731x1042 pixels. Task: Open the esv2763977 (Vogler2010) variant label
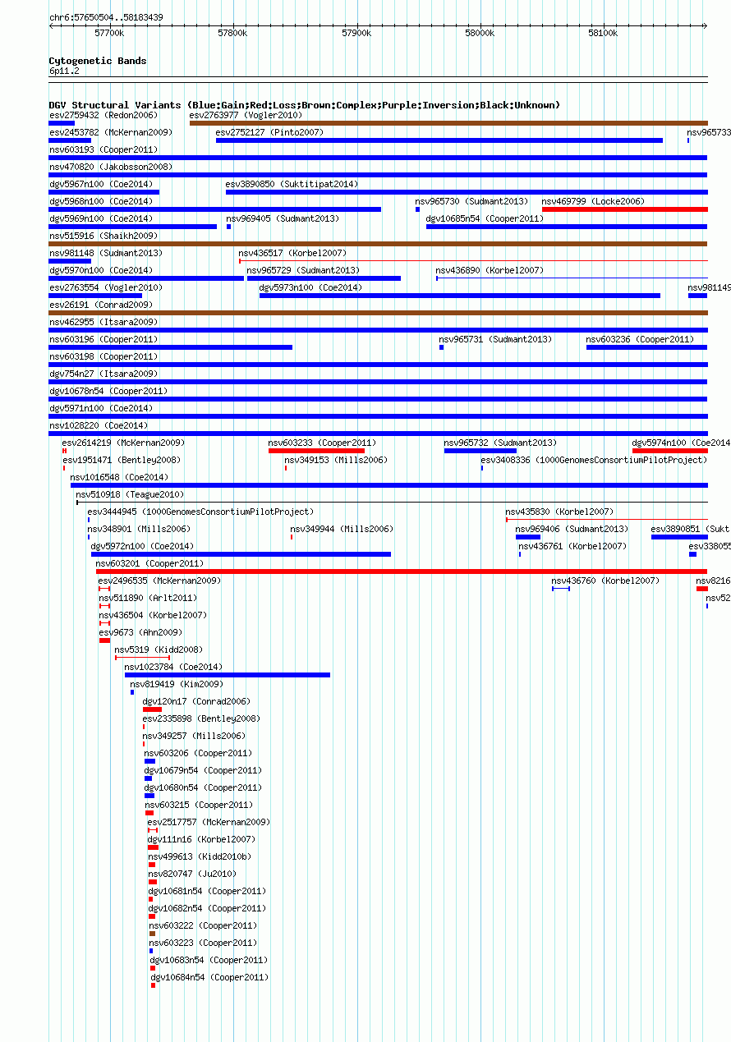246,115
